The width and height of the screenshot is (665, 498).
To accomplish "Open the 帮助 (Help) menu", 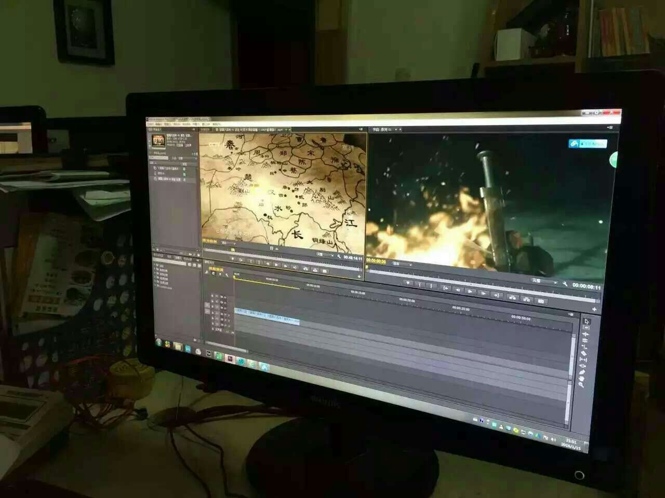I will 217,124.
